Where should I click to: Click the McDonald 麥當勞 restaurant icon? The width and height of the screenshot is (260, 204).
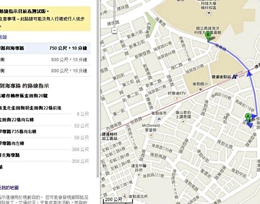(x=151, y=136)
